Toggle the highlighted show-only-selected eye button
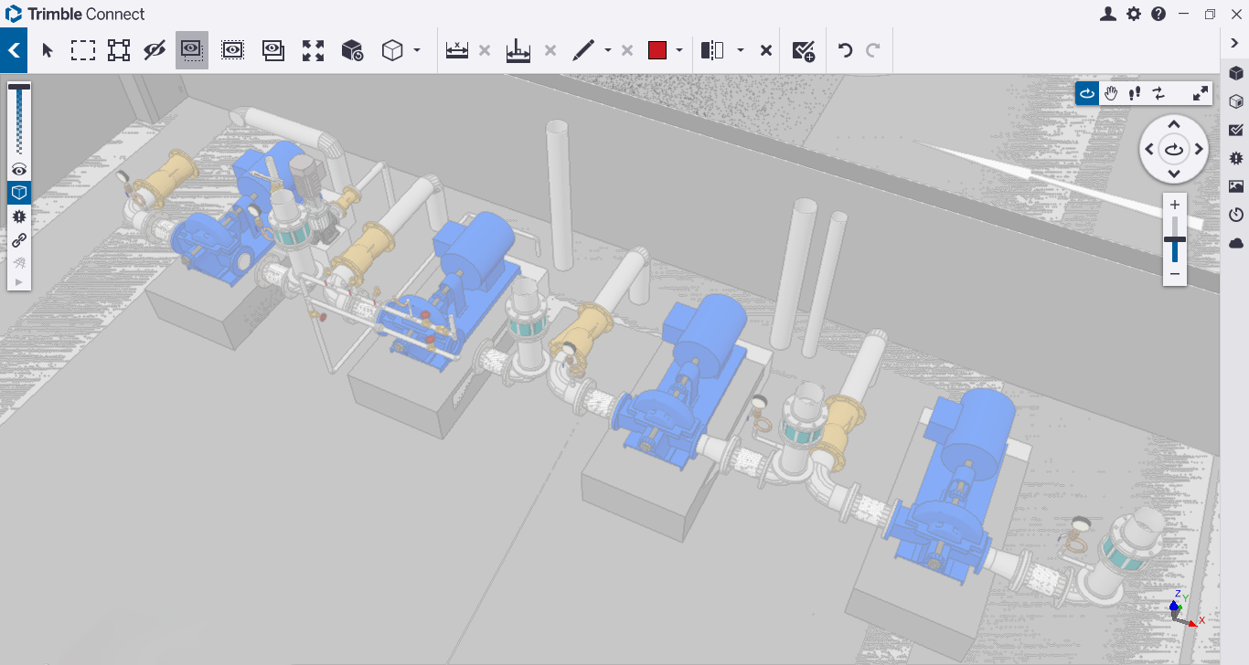1249x665 pixels. click(191, 51)
